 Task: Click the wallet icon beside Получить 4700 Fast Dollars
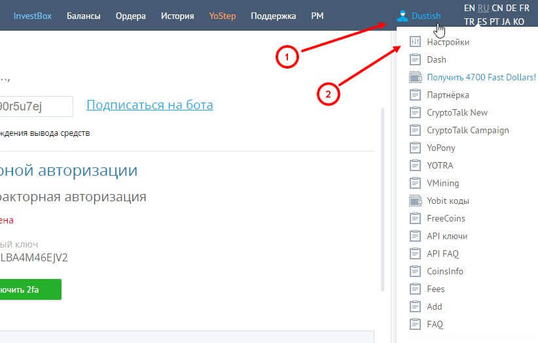pos(415,77)
